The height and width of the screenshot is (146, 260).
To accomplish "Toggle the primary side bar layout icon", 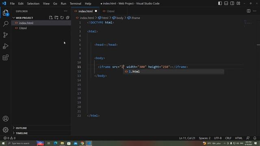I will pos(220,3).
